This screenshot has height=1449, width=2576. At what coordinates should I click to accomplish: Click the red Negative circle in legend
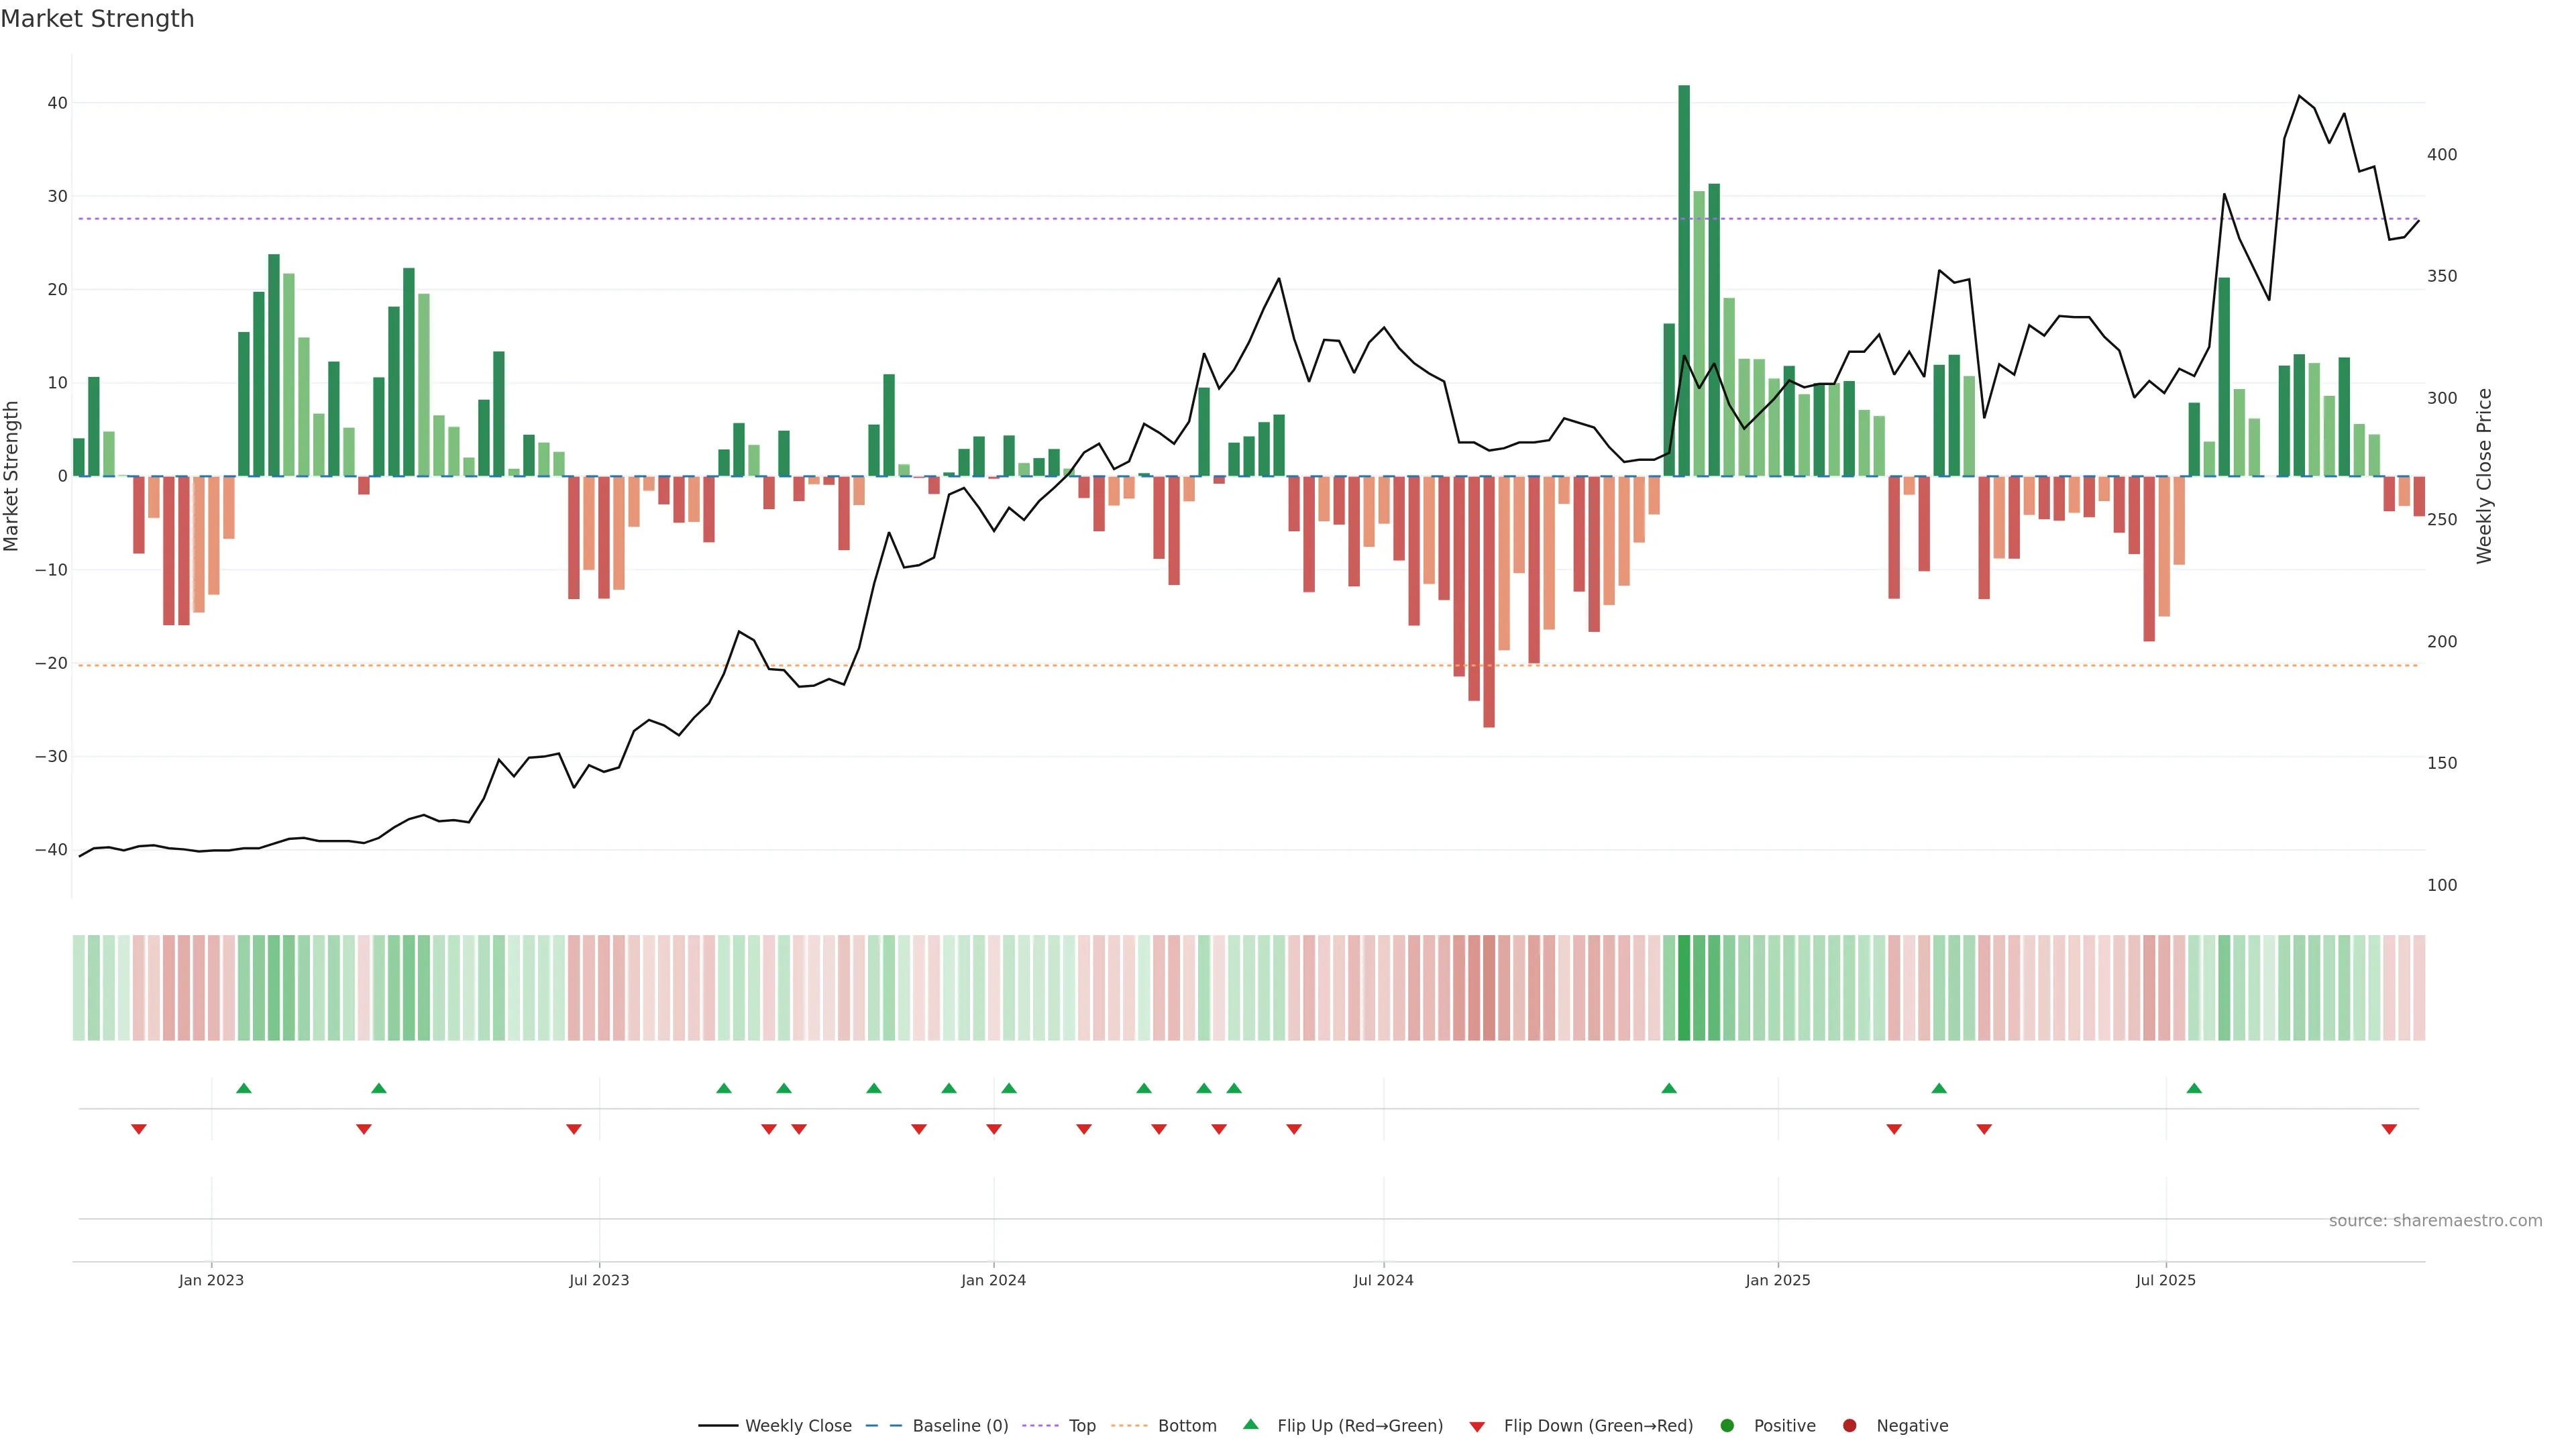tap(1849, 1425)
